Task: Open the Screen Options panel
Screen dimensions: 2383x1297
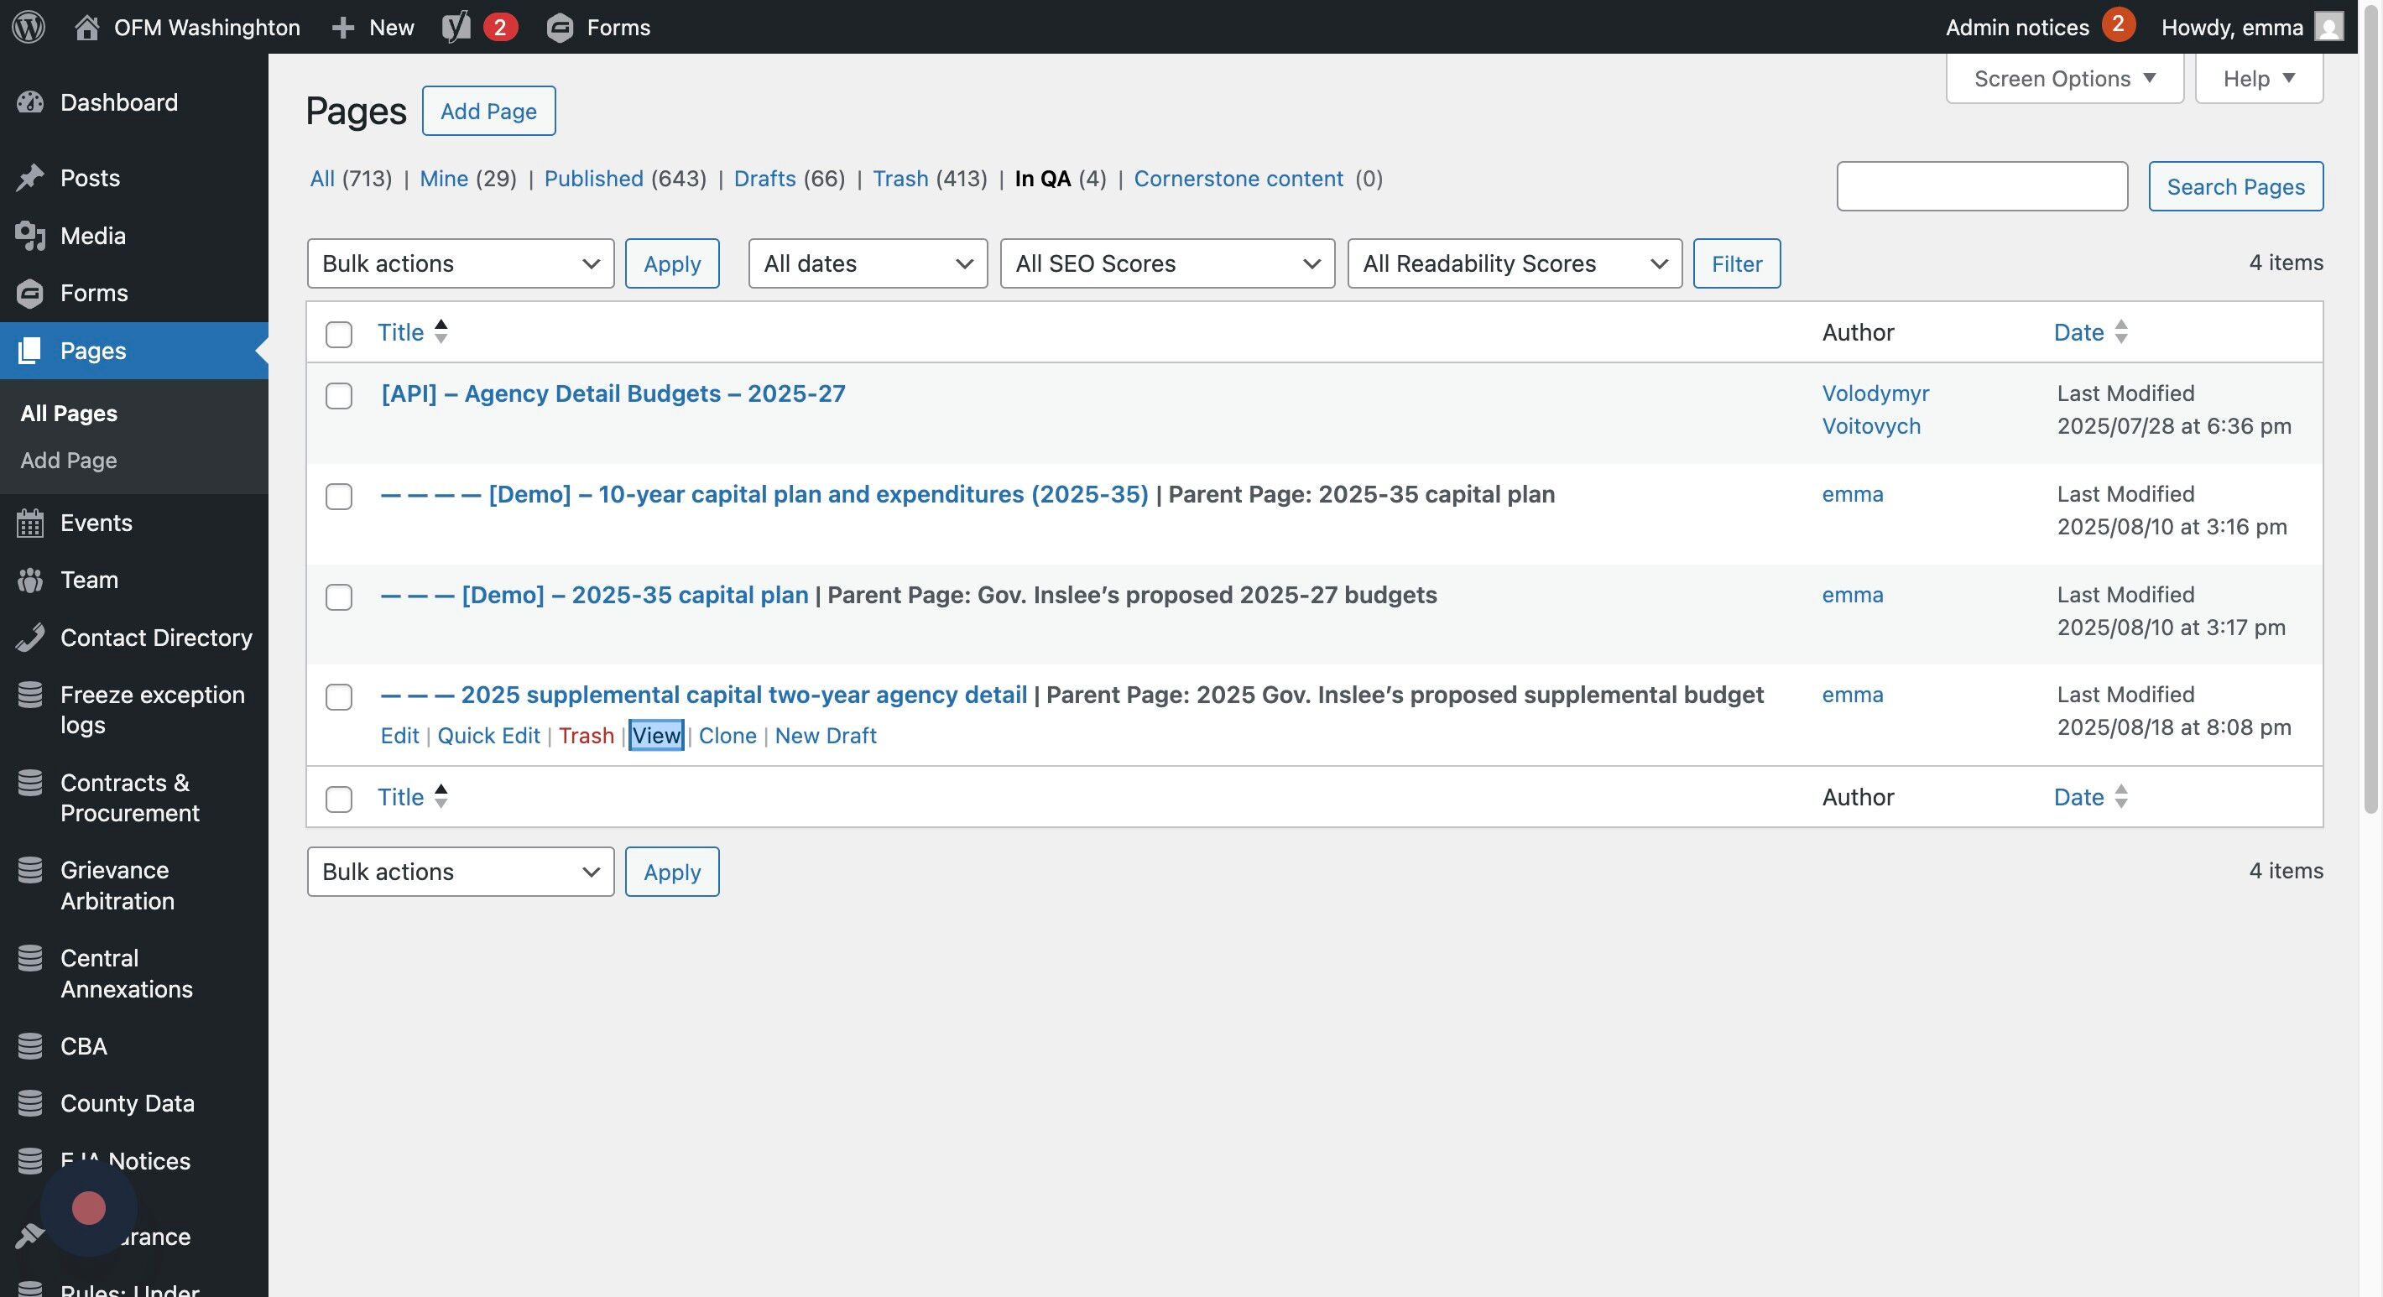Action: tap(2064, 79)
